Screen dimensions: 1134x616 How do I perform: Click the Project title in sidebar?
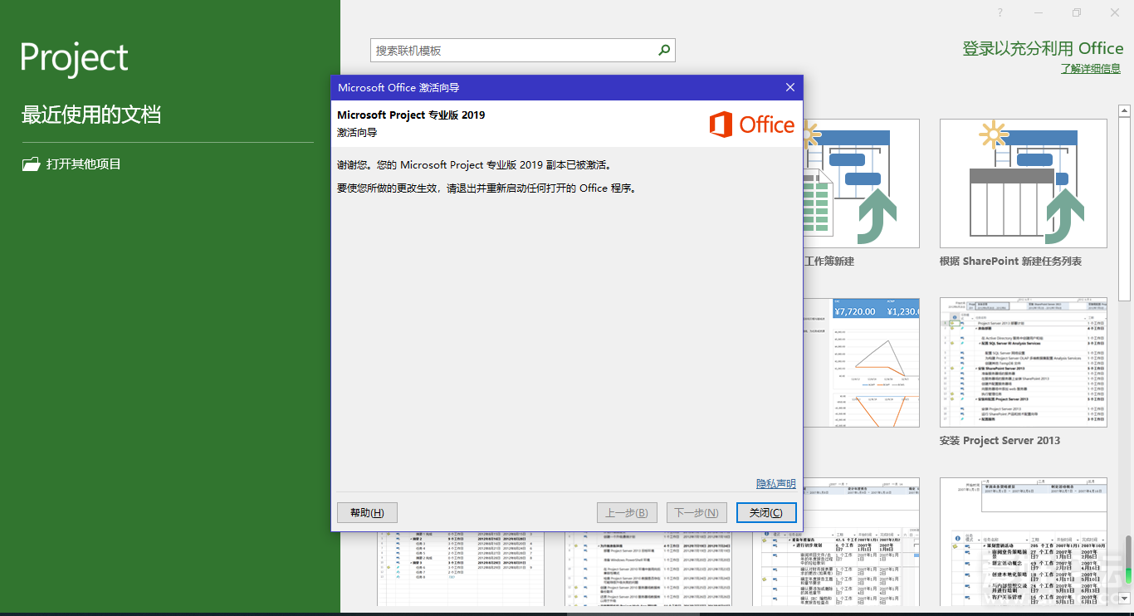point(75,58)
